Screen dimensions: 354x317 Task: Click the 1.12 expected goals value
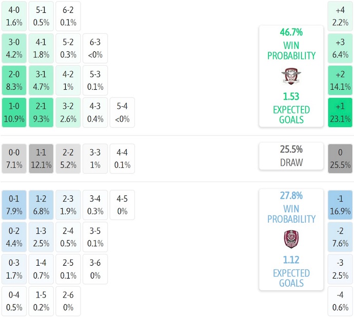[291, 260]
